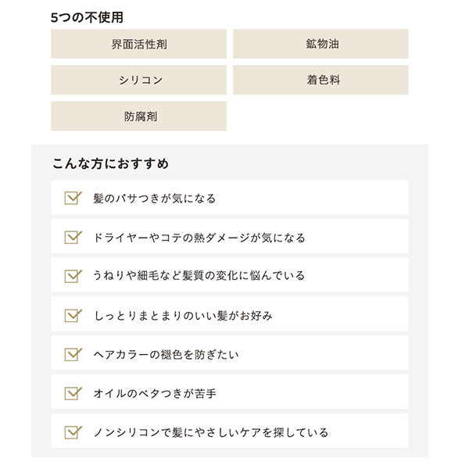Select the うねりや細毛など髪質の変化に悩んでいる text
This screenshot has height=469, width=469.
coord(199,275)
